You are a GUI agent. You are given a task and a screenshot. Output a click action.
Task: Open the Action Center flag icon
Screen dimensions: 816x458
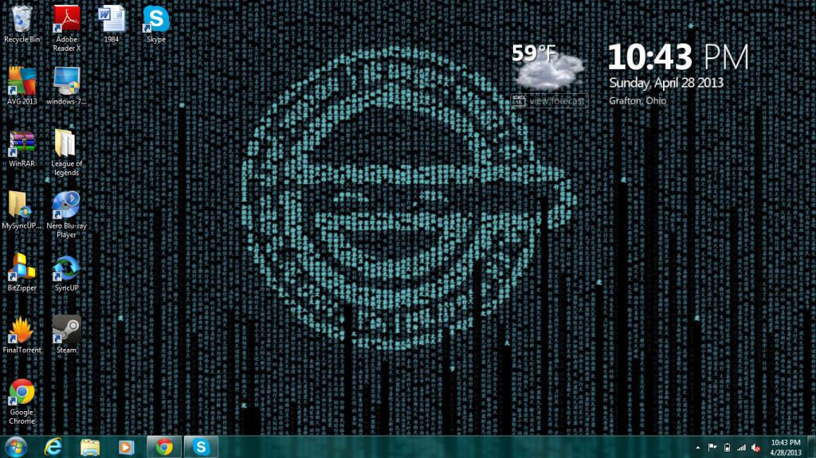click(x=712, y=448)
